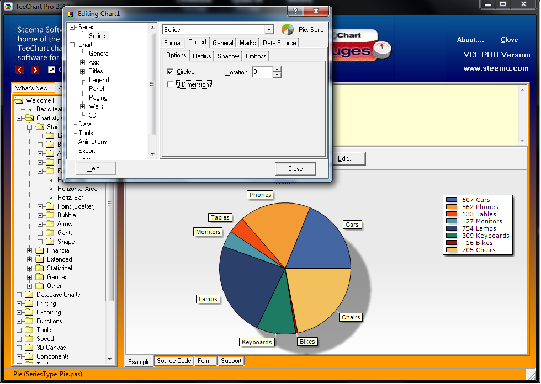The image size is (541, 384).
Task: Click the Functions folder icon
Action: click(29, 321)
